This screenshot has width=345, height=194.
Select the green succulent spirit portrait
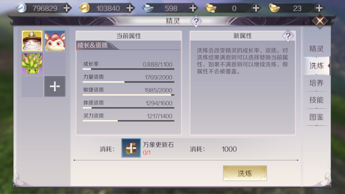(x=32, y=64)
